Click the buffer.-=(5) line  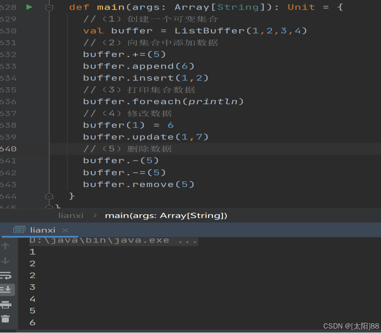[124, 172]
